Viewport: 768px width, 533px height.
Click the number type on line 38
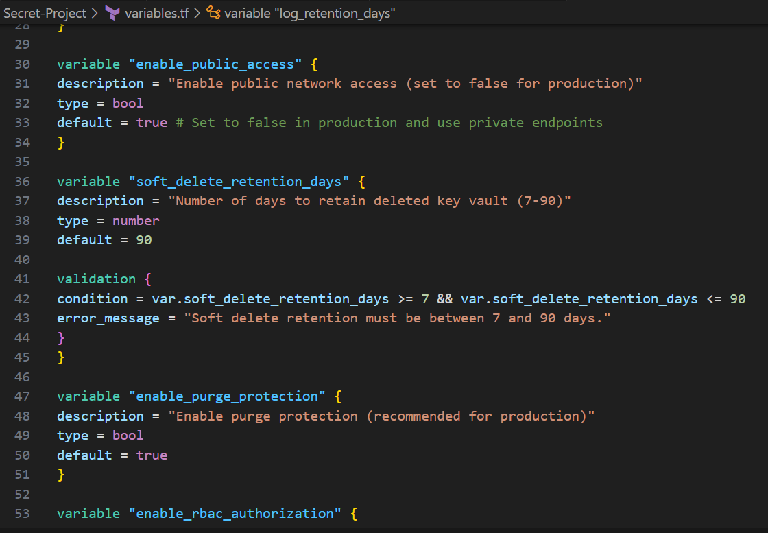(x=136, y=220)
